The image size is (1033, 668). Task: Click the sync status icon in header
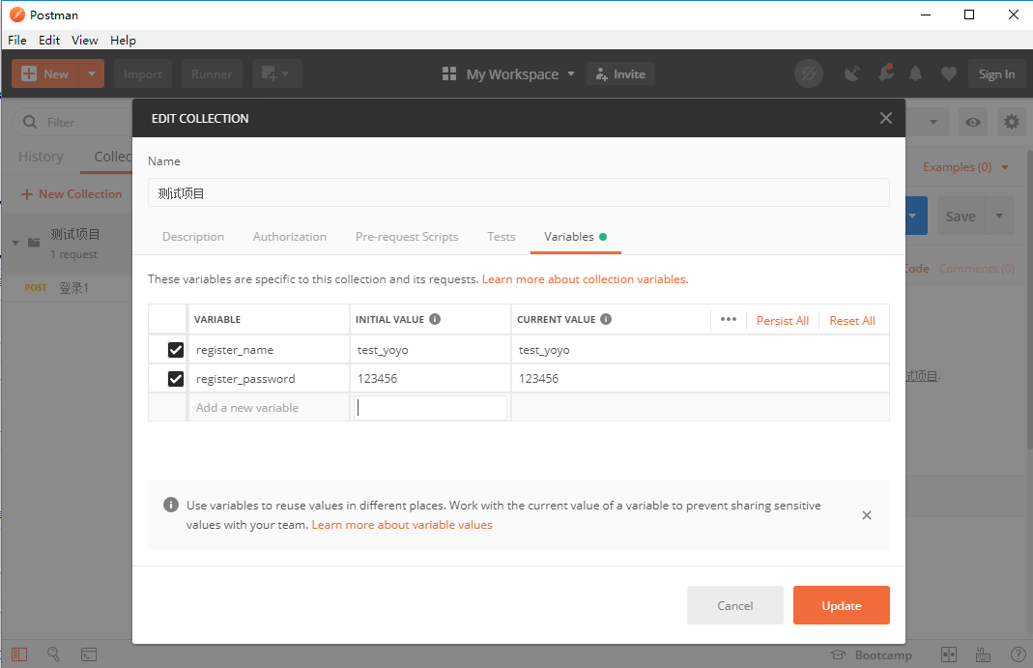click(808, 74)
